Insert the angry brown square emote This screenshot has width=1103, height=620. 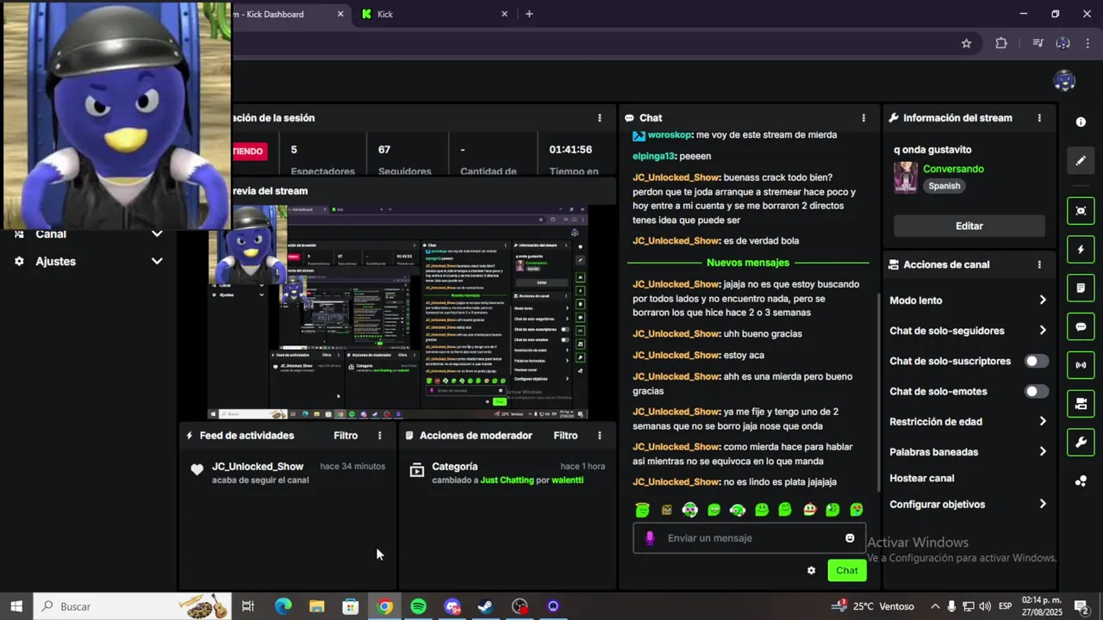tap(666, 510)
